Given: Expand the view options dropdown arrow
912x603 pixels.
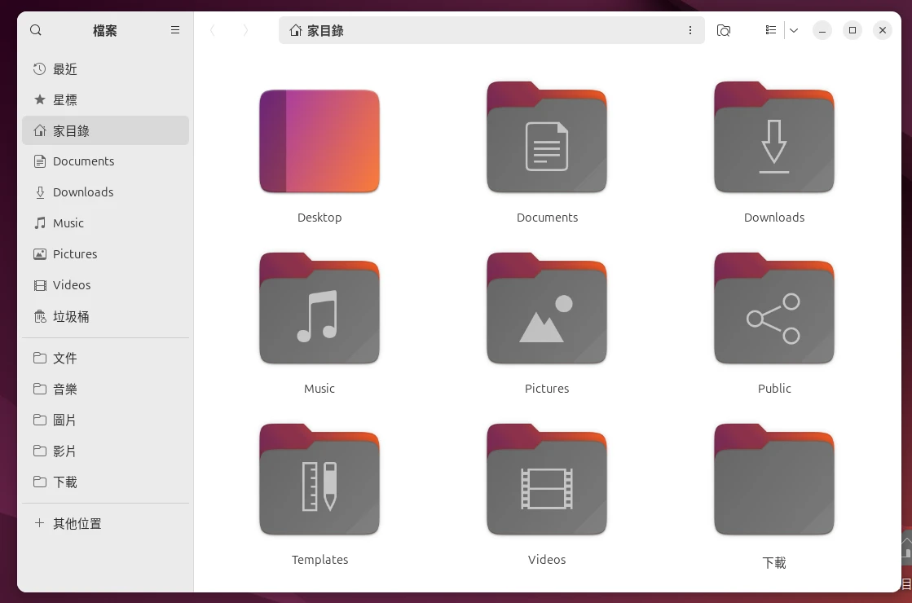Looking at the screenshot, I should pos(794,31).
